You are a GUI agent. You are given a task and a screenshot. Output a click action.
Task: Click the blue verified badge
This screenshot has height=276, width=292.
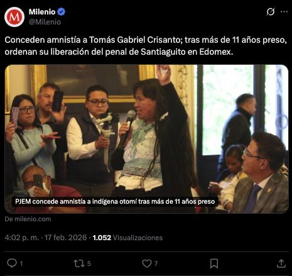[x=62, y=12]
